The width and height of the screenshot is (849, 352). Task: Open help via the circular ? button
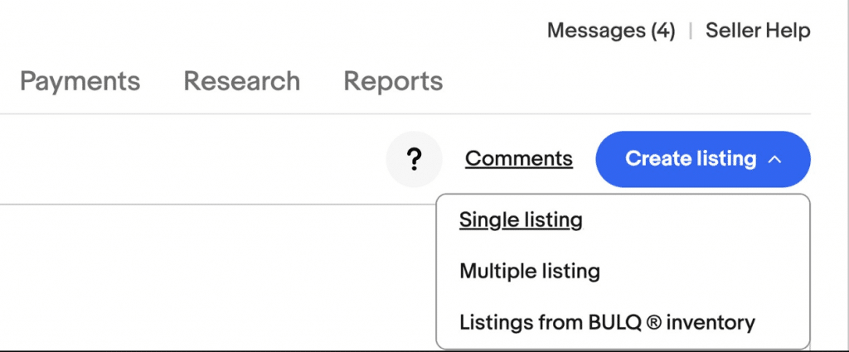click(415, 160)
